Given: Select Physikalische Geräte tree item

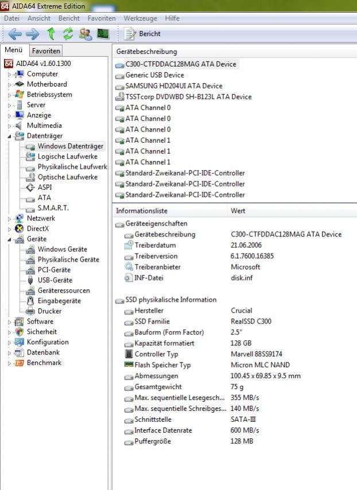Looking at the screenshot, I should click(x=63, y=260).
